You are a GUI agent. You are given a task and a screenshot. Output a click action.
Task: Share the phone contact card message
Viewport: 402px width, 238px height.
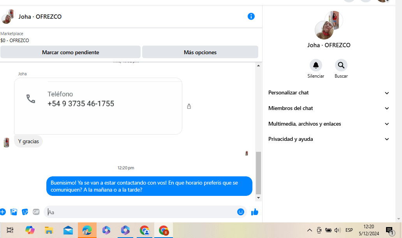pyautogui.click(x=189, y=106)
